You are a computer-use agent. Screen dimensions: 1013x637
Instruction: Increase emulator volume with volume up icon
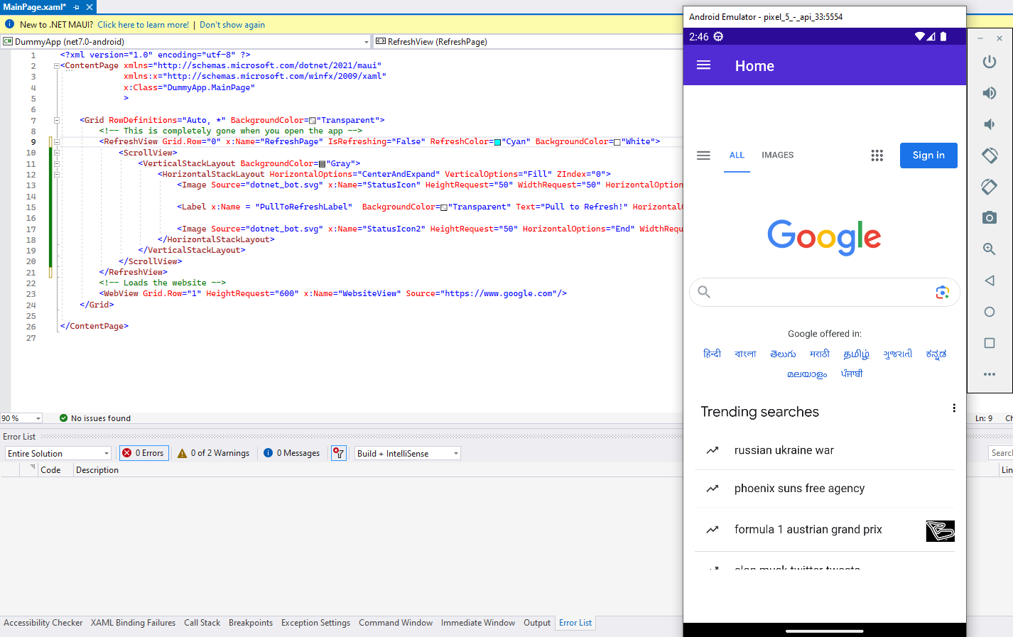coord(990,92)
